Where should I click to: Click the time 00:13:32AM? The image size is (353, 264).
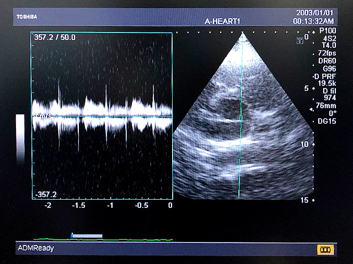(x=313, y=21)
